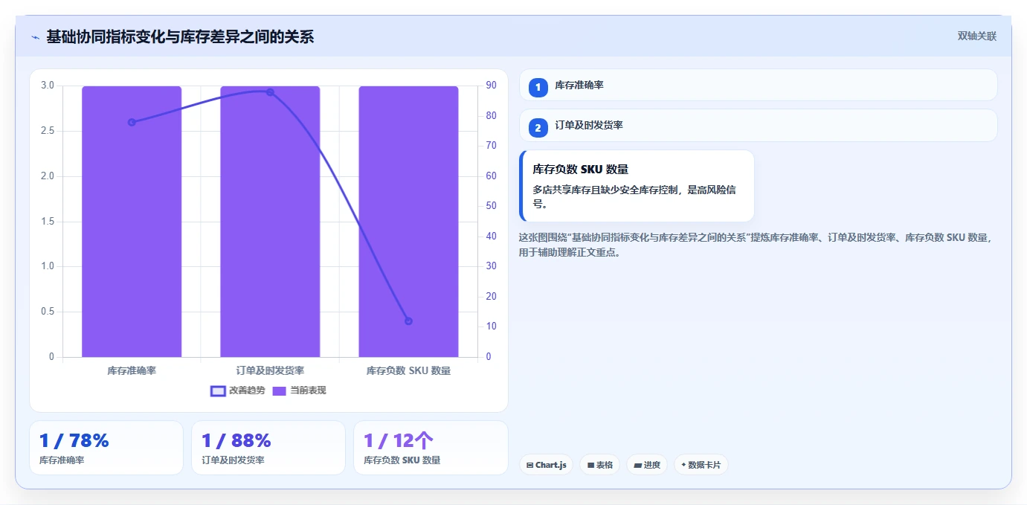Click the 库存负数 SKU 数量 purple bar
Image resolution: width=1027 pixels, height=505 pixels.
coord(408,222)
